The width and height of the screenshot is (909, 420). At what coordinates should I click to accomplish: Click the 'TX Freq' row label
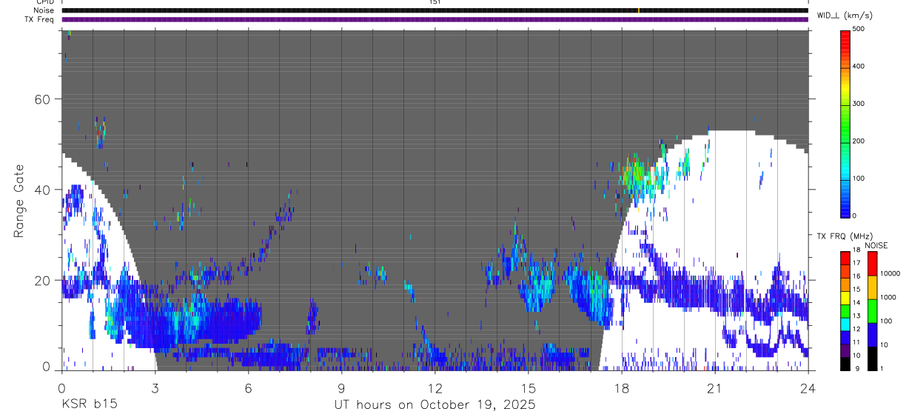(x=41, y=19)
